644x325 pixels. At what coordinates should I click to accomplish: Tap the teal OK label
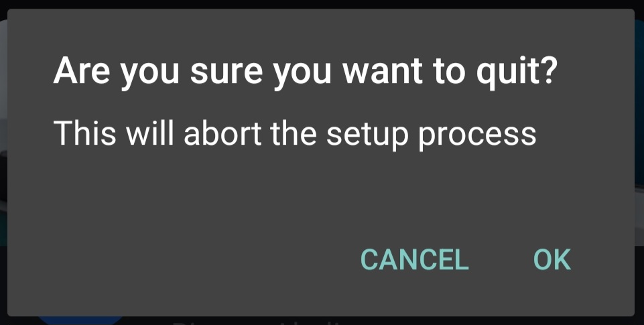click(x=552, y=260)
